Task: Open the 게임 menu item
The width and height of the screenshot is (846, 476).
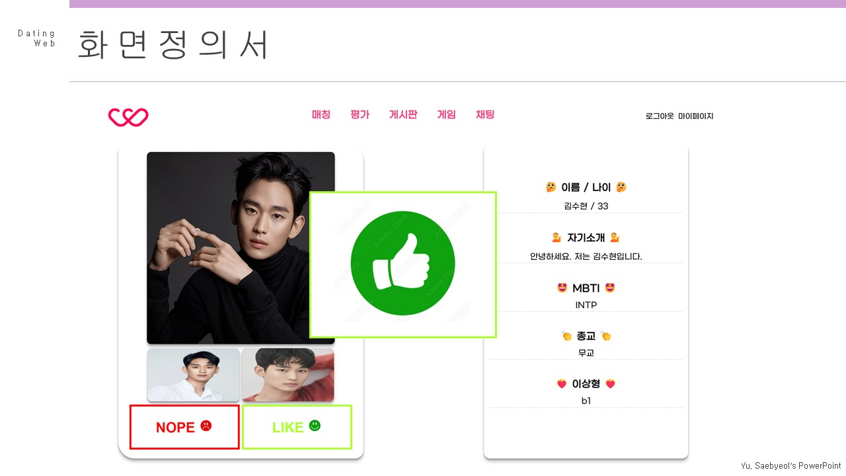Action: pyautogui.click(x=446, y=114)
